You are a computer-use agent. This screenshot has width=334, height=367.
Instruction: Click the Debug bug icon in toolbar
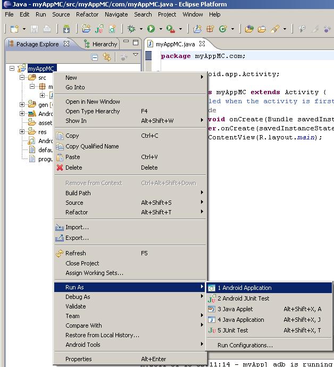click(x=131, y=29)
